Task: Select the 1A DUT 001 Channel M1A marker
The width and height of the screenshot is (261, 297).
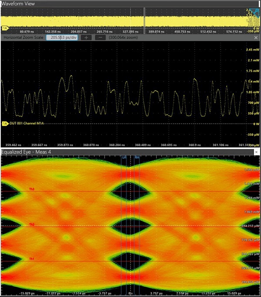Action: tap(5, 124)
